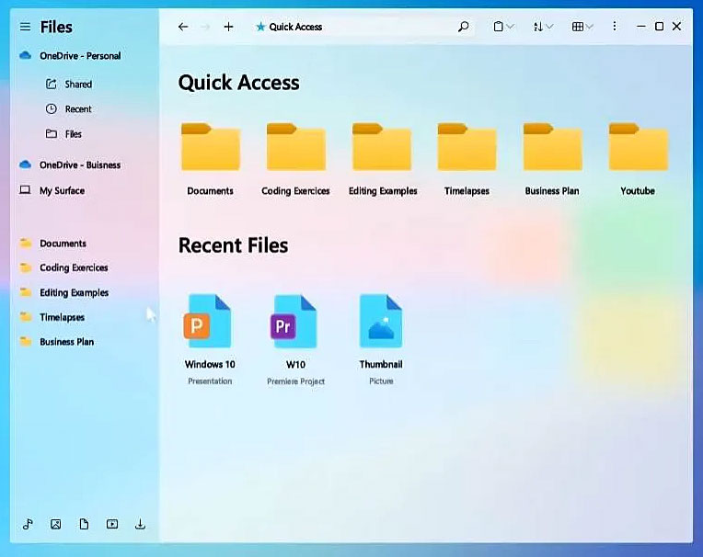703x557 pixels.
Task: Click the blue star in address bar
Action: (260, 27)
